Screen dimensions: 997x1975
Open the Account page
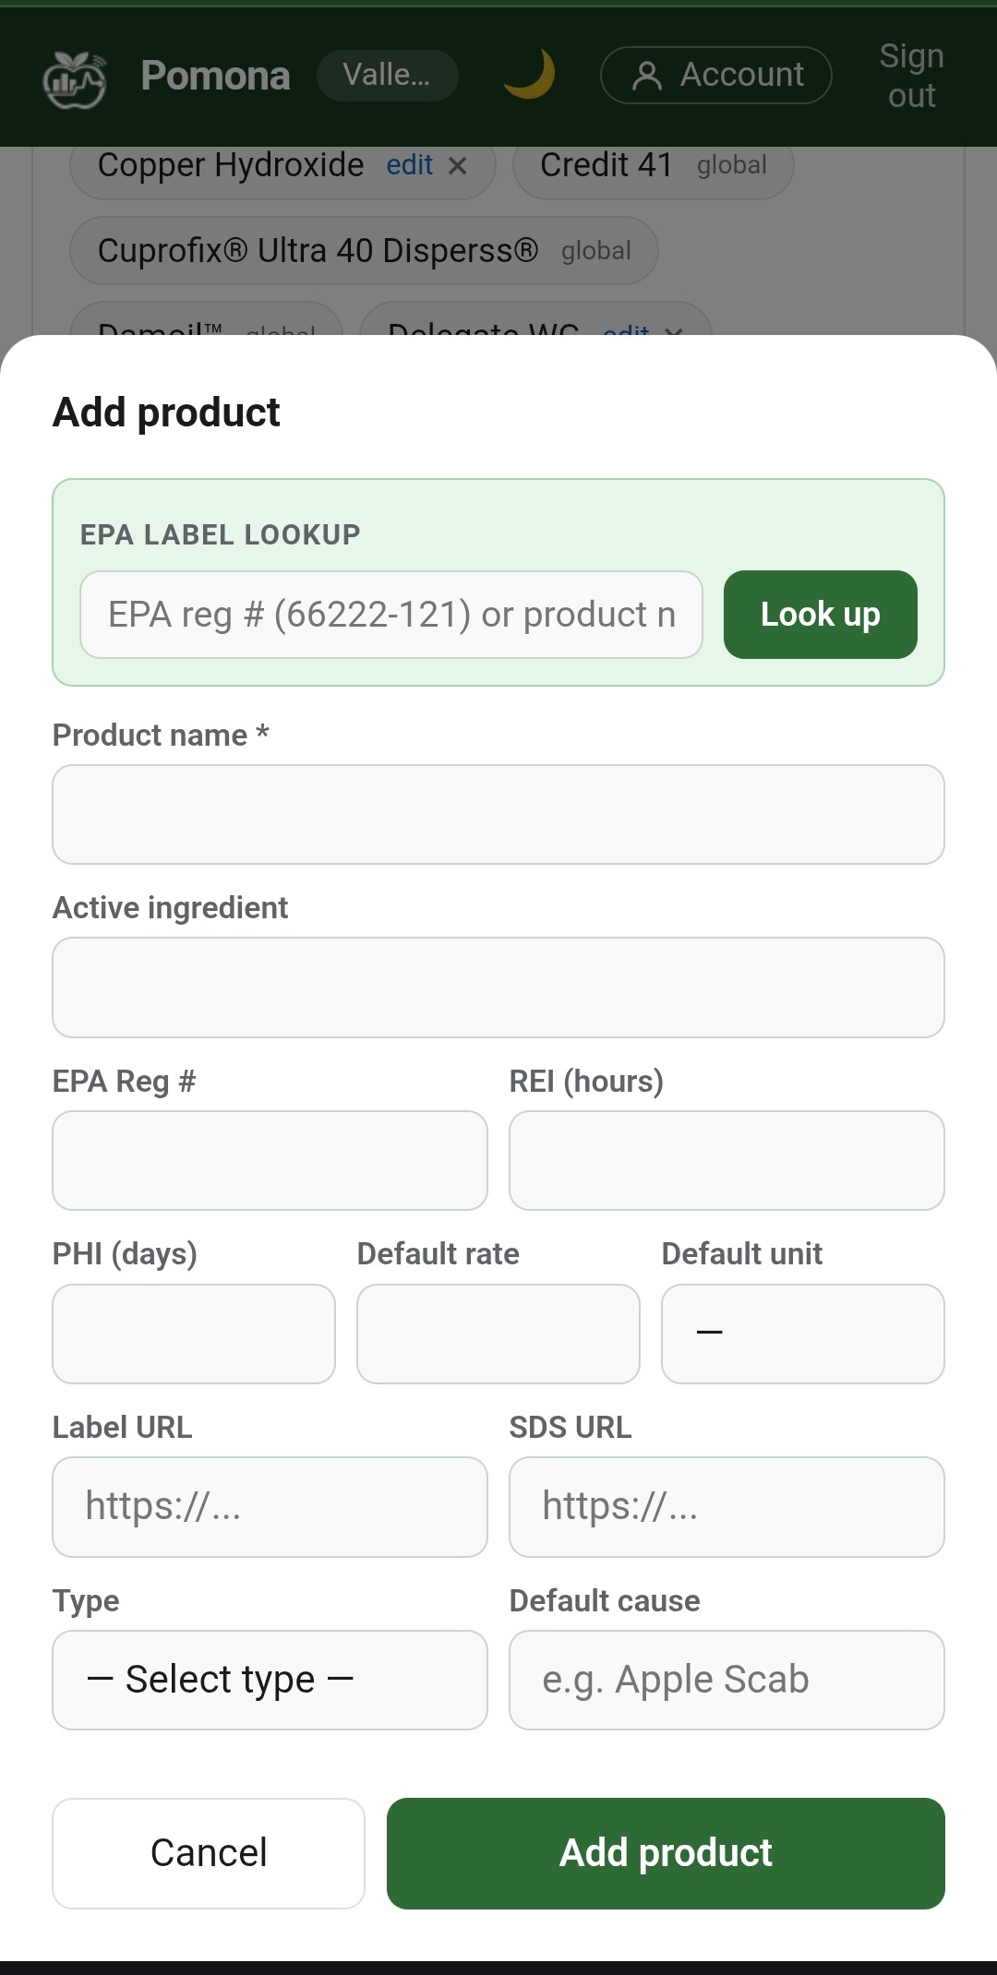(716, 75)
